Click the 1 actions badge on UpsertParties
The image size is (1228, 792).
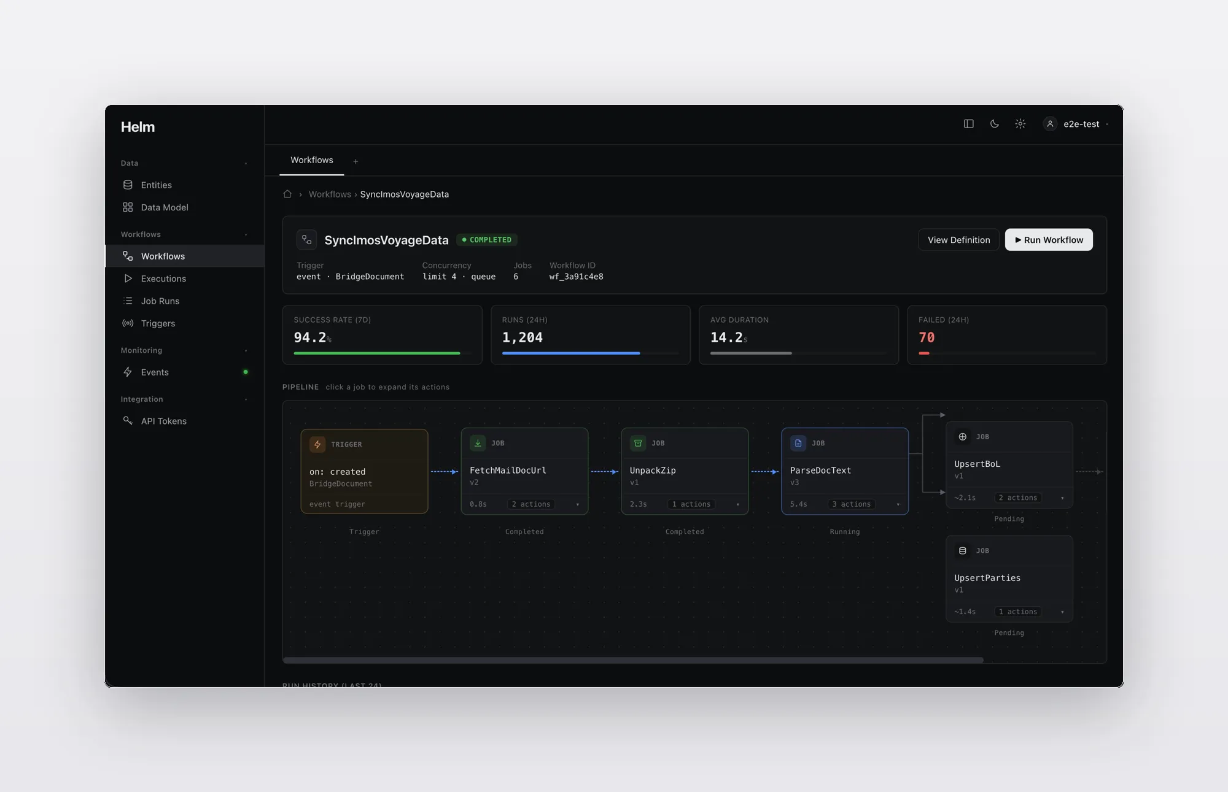coord(1018,612)
